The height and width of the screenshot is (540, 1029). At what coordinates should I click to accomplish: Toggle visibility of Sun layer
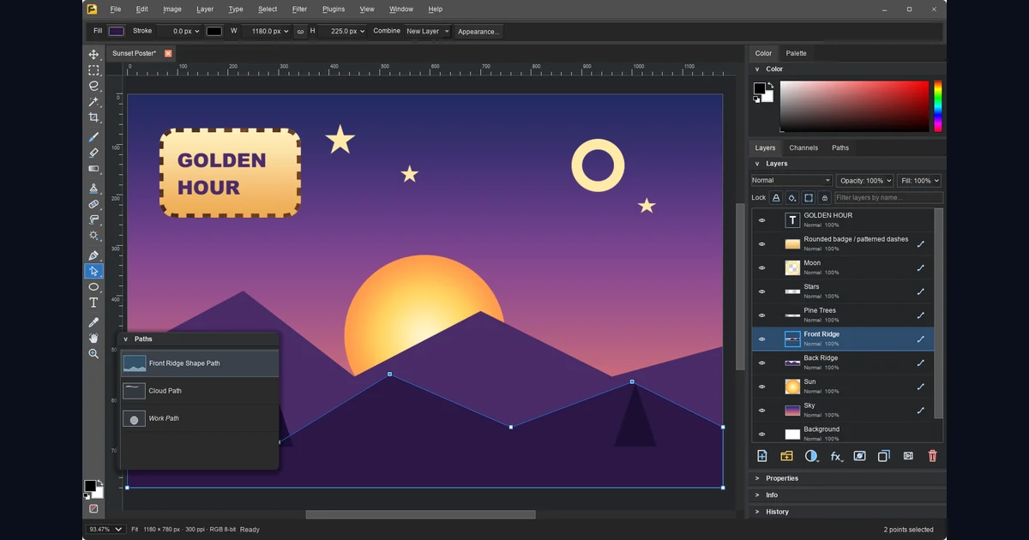click(x=761, y=387)
